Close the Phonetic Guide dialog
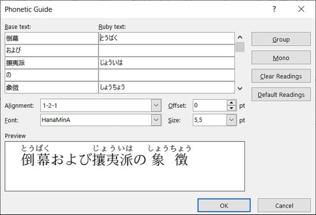316x215 pixels. coord(301,9)
